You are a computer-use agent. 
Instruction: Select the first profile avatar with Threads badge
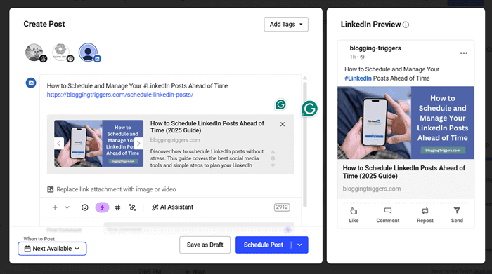[x=35, y=53]
